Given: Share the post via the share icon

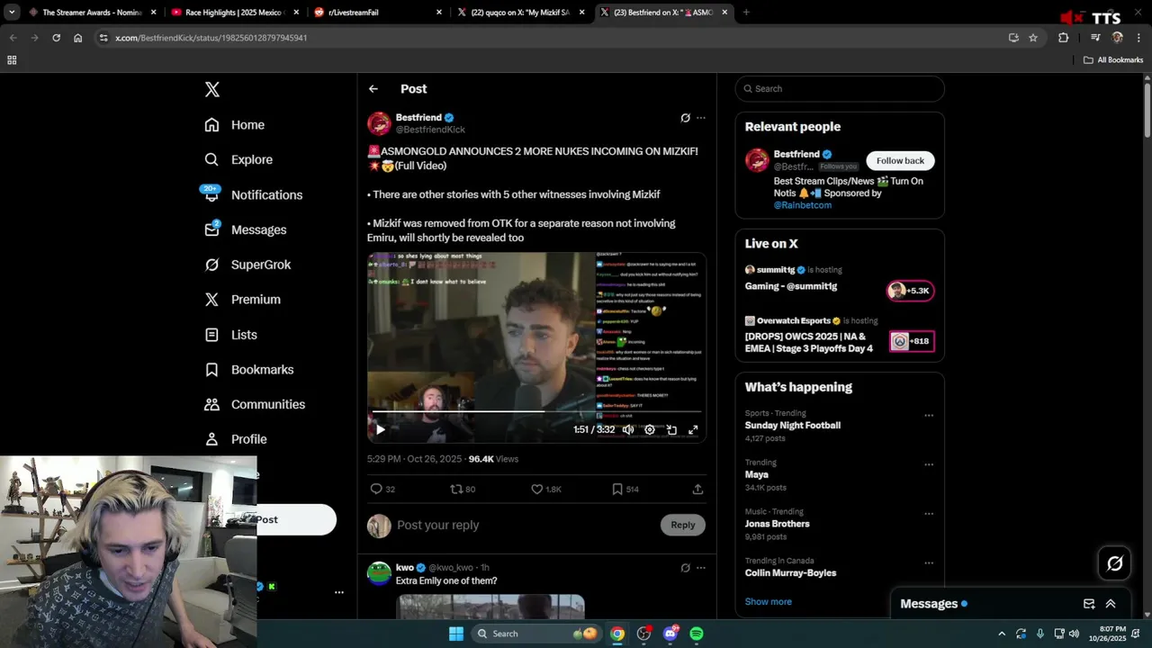Looking at the screenshot, I should 697,489.
